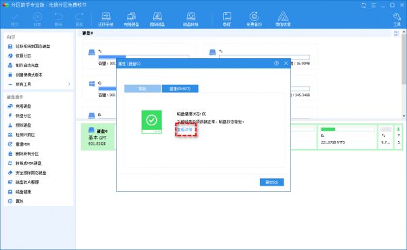Select the 硬盘0 基本 GPT disk block

98,137
